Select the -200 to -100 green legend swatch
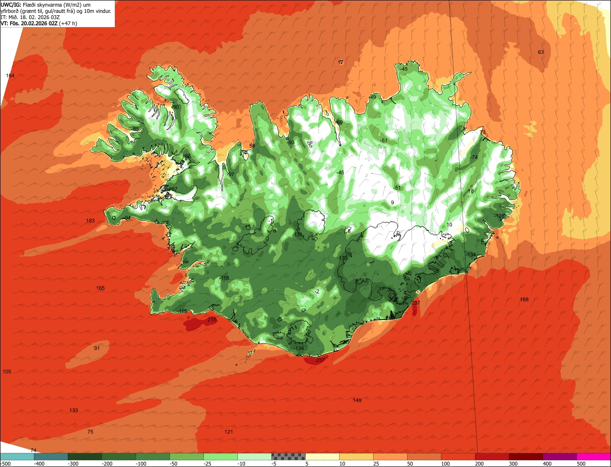The image size is (611, 467). [x=118, y=456]
